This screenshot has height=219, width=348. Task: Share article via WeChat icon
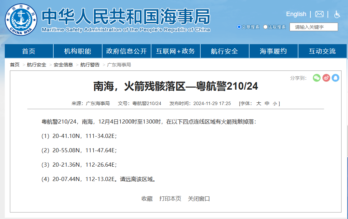pos(317,78)
